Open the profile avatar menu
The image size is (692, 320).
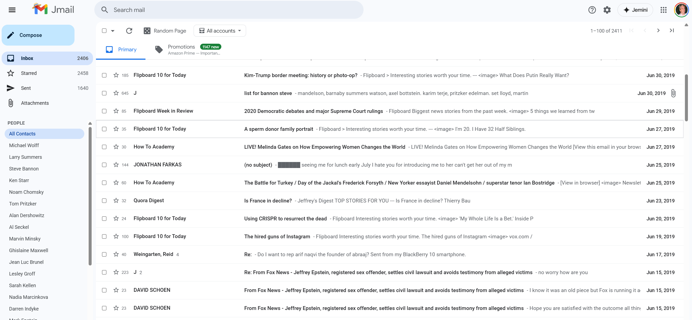[x=681, y=10]
